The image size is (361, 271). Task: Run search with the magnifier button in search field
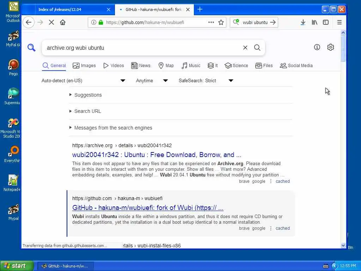tap(257, 48)
